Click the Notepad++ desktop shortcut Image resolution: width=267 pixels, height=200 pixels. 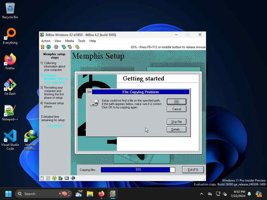pos(10,113)
